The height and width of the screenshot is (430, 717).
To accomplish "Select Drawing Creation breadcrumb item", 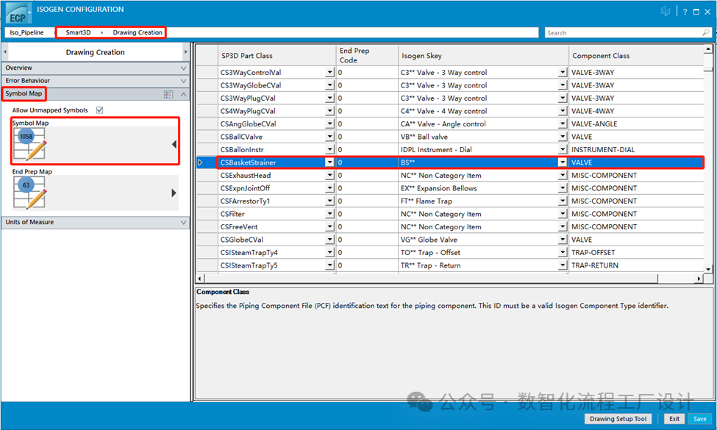I will (x=138, y=32).
